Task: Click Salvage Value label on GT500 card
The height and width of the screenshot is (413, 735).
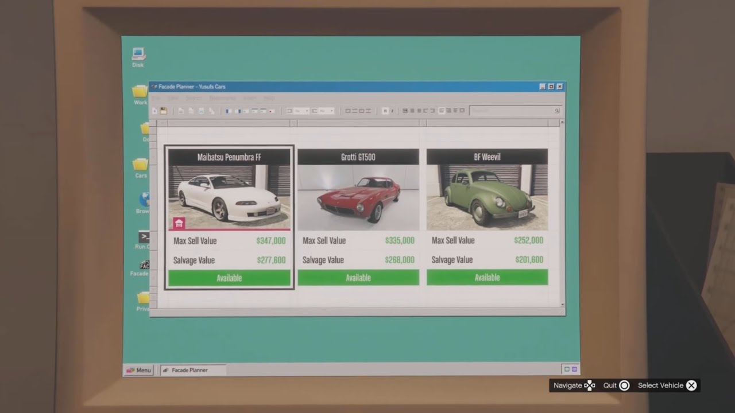Action: (x=323, y=260)
